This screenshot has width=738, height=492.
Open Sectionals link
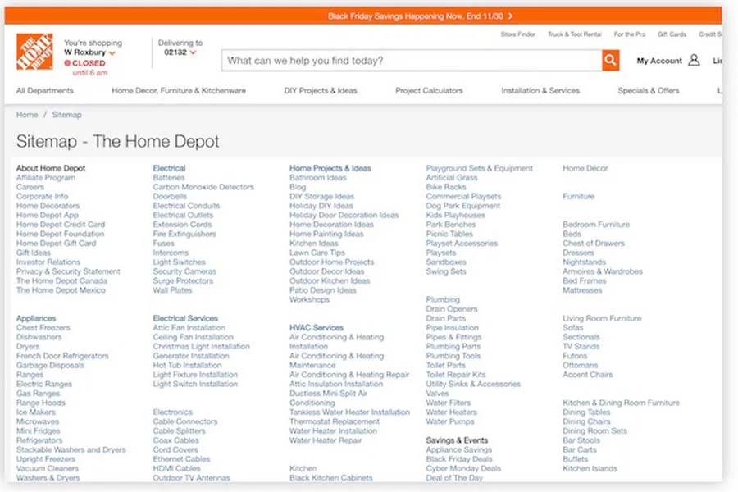[x=581, y=337]
